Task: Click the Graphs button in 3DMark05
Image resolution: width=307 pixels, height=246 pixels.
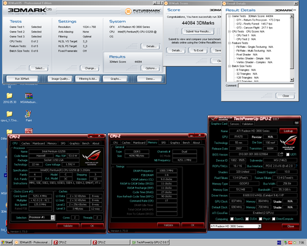Action: (115, 79)
